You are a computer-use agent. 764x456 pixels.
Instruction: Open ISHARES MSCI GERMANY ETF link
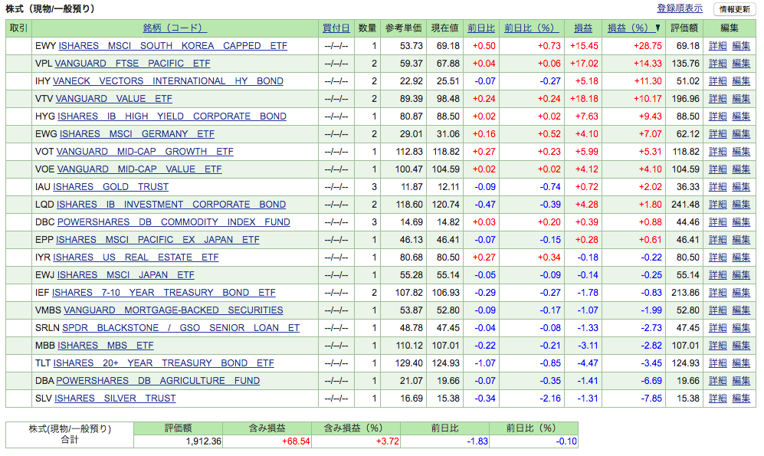point(137,134)
